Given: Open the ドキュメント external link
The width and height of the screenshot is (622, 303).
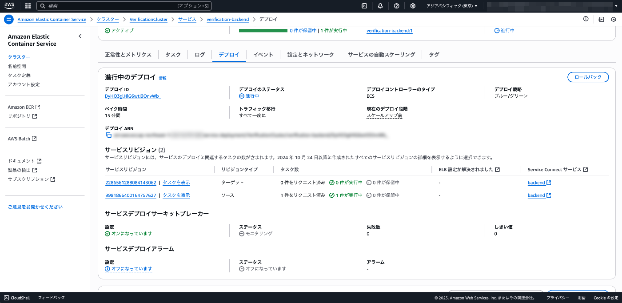Looking at the screenshot, I should [24, 161].
